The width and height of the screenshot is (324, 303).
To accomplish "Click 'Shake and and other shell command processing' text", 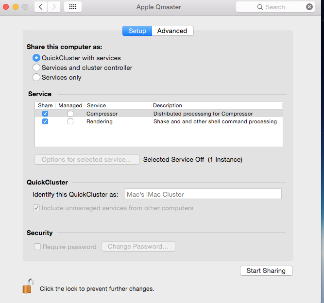I will click(x=215, y=121).
